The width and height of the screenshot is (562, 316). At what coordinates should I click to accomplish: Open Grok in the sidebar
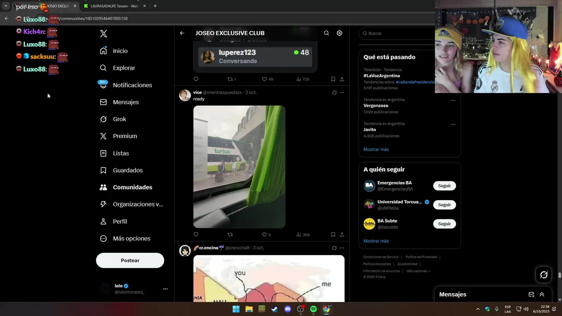[x=113, y=119]
